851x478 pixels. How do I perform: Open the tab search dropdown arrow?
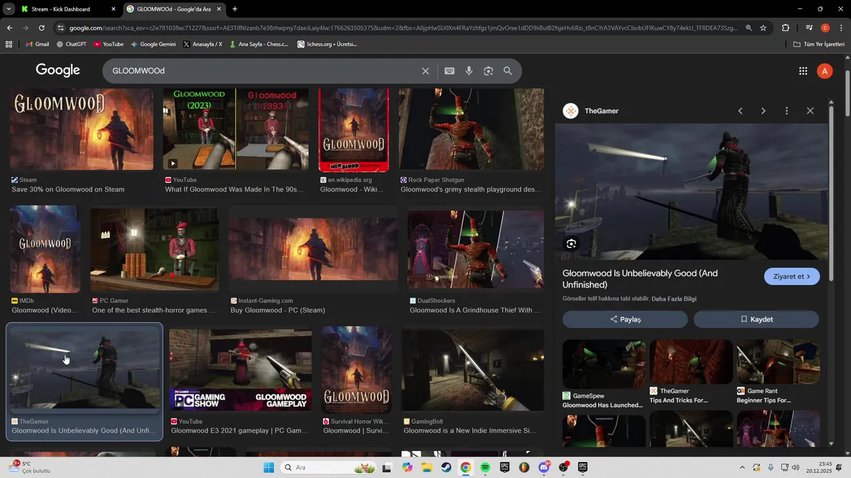(x=9, y=9)
